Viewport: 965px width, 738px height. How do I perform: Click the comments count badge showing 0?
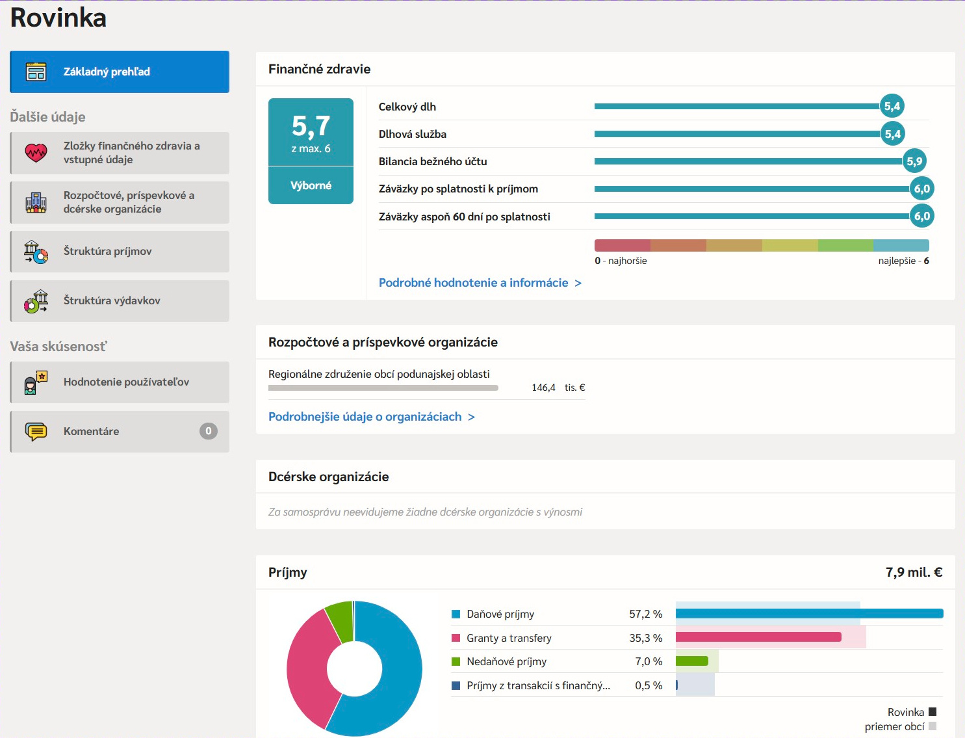(208, 431)
